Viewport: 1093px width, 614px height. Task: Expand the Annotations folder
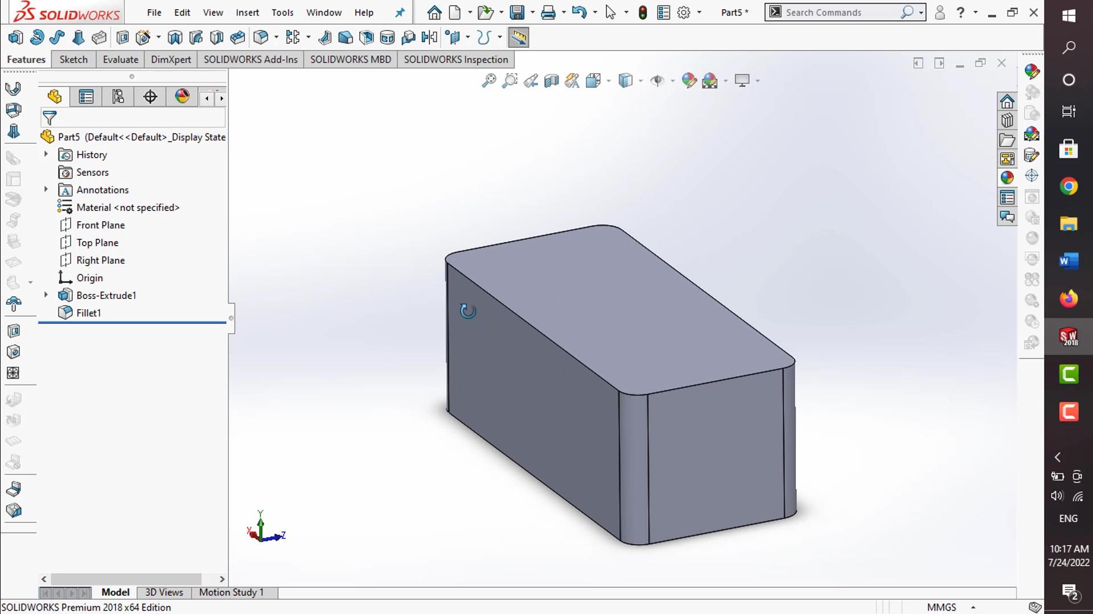click(46, 189)
